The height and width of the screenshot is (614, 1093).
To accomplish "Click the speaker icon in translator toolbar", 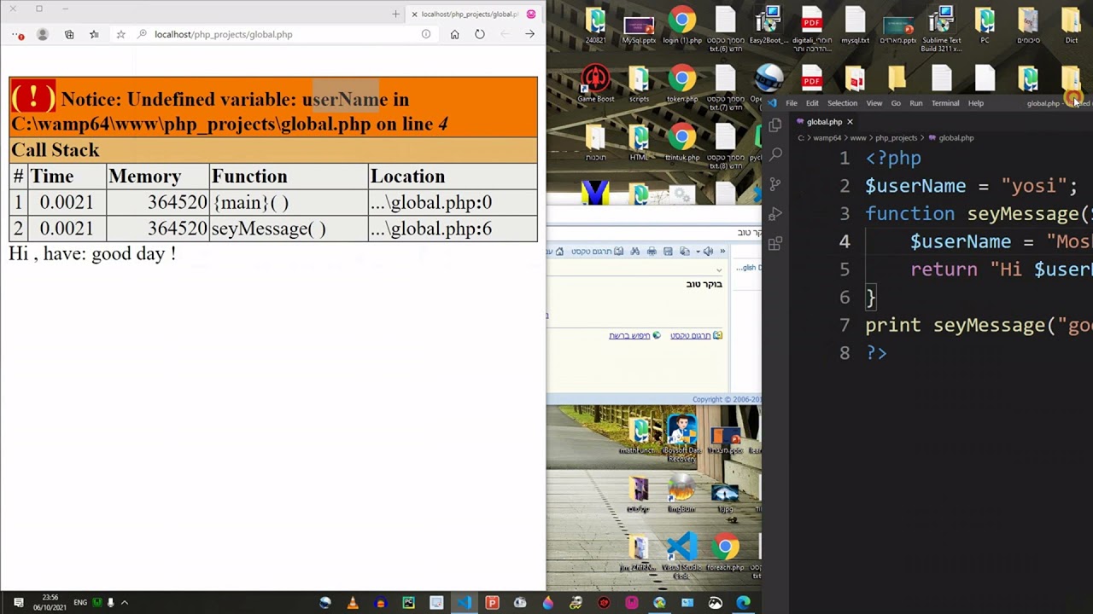I will pyautogui.click(x=707, y=252).
